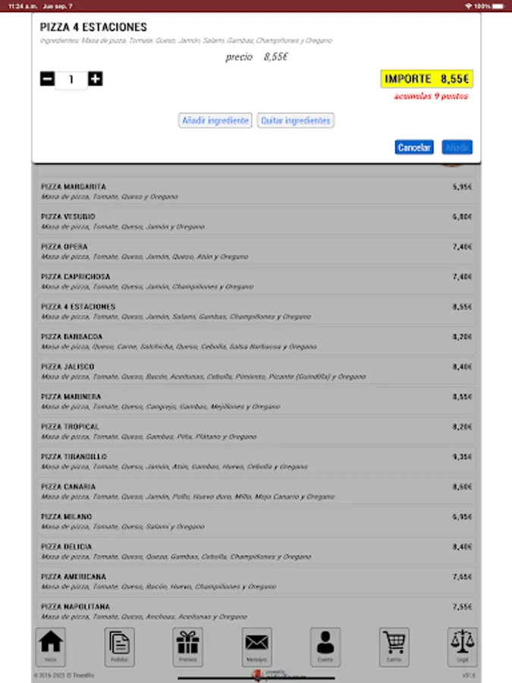Open the Añadir ingrediente dialog
This screenshot has width=512, height=683.
pos(215,120)
